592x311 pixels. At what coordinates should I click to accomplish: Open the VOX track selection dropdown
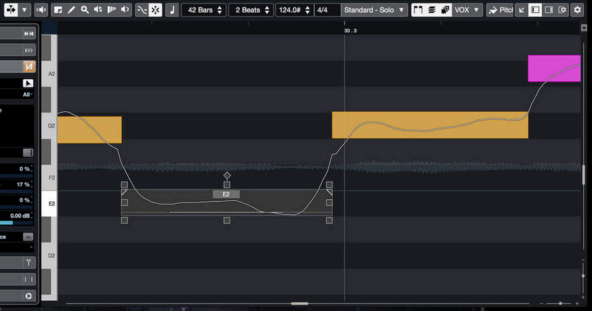pyautogui.click(x=467, y=10)
